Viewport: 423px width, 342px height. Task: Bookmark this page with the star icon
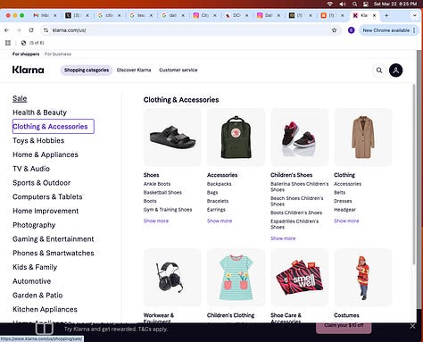click(334, 30)
